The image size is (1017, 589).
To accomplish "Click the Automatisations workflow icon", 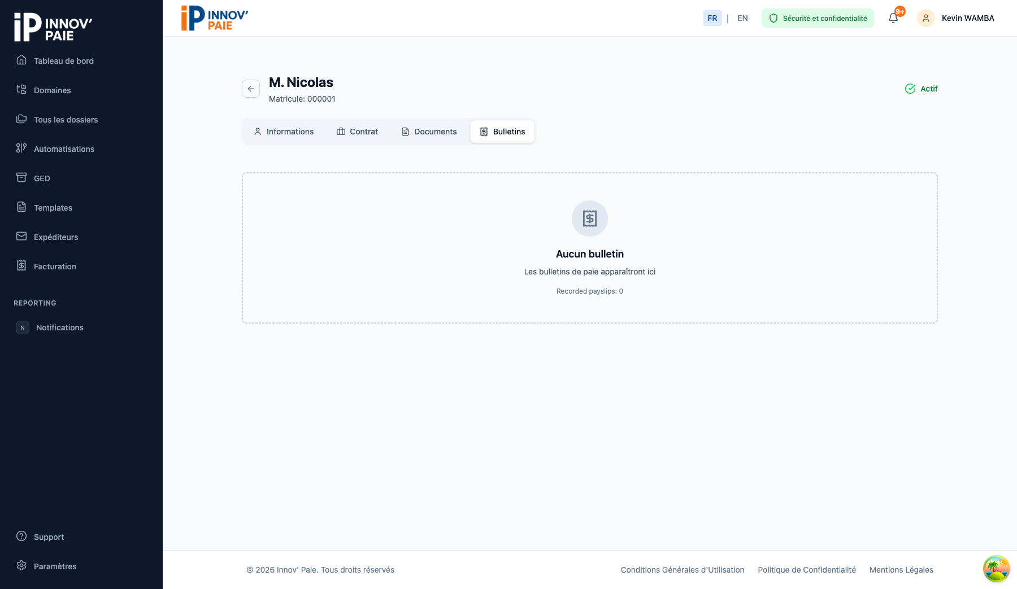I will [x=21, y=148].
